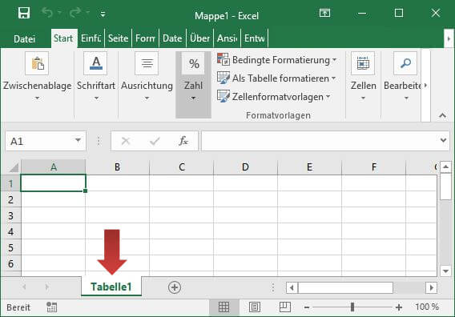
Task: Open Bedingte Formatierung menu
Action: click(x=277, y=60)
